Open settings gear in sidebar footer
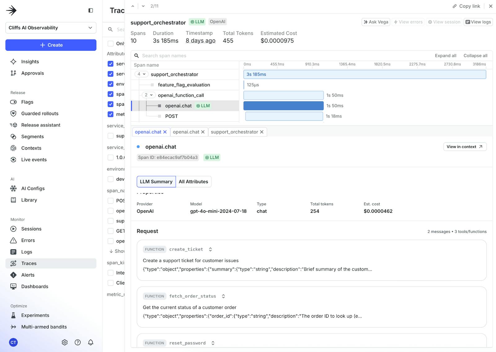Viewport: 496px width, 352px height. pyautogui.click(x=64, y=342)
